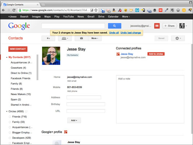193x145 pixels.
Task: Open the Add field dropdown
Action: 74,120
